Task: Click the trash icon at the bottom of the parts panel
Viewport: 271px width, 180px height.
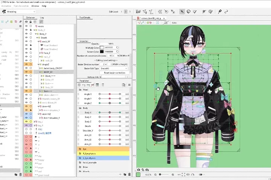Action: pyautogui.click(x=21, y=174)
